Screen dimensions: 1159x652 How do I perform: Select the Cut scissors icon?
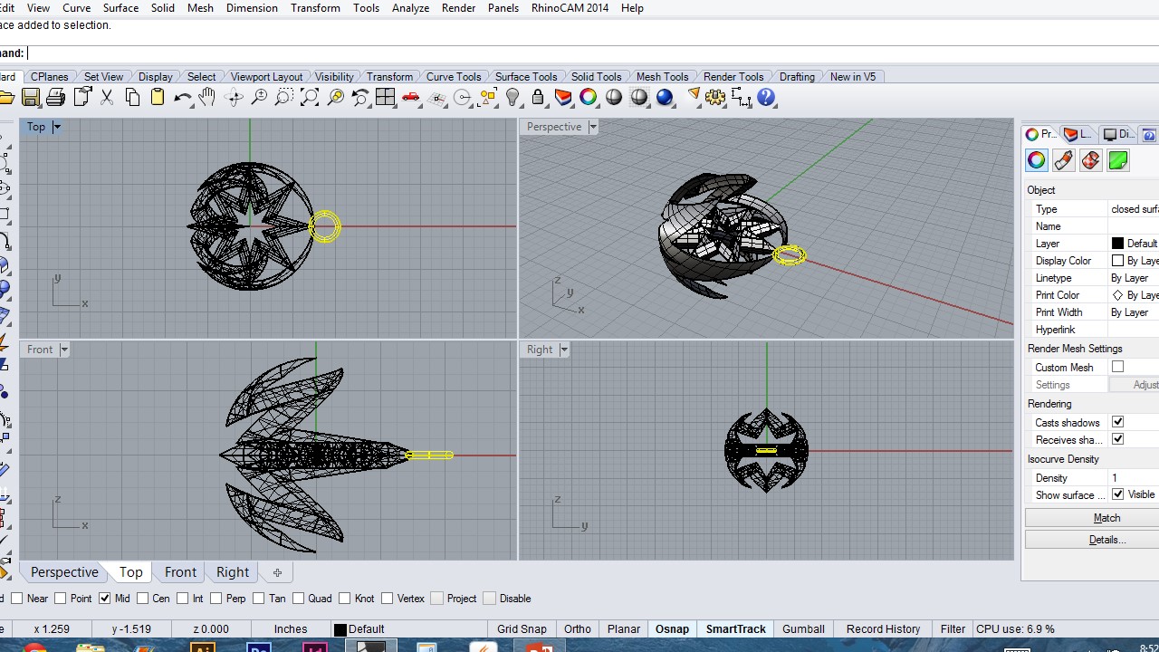pyautogui.click(x=107, y=98)
